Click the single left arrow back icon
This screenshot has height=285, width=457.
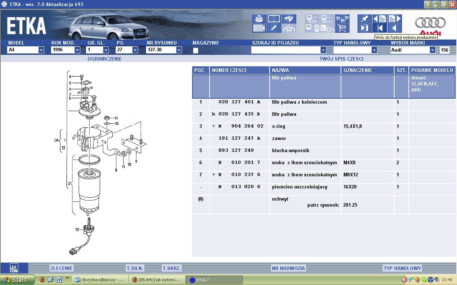[x=395, y=28]
